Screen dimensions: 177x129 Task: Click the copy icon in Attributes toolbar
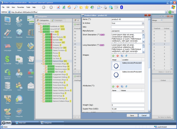pyautogui.click(x=122, y=87)
